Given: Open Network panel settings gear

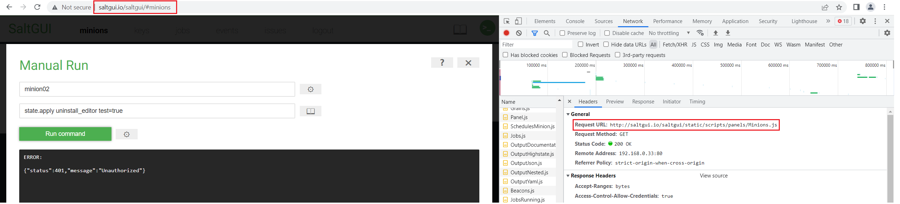Looking at the screenshot, I should click(887, 33).
